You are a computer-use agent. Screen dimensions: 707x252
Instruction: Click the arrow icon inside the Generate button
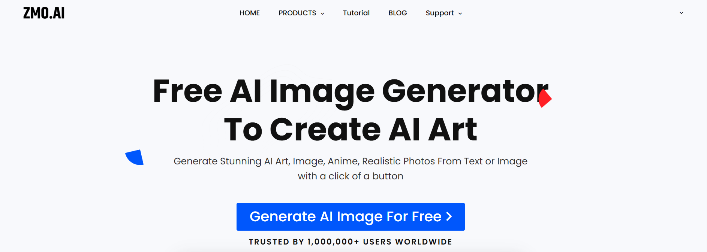pos(449,216)
